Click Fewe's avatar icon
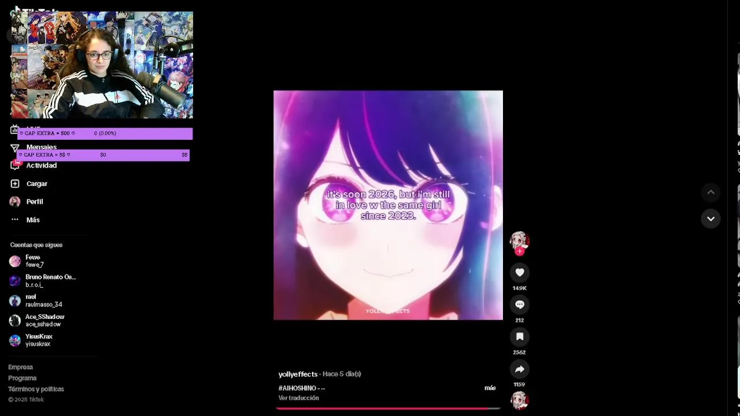 pos(15,261)
